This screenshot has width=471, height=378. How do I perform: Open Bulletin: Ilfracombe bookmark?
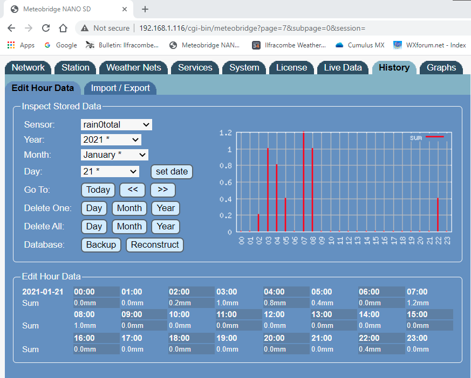[122, 45]
